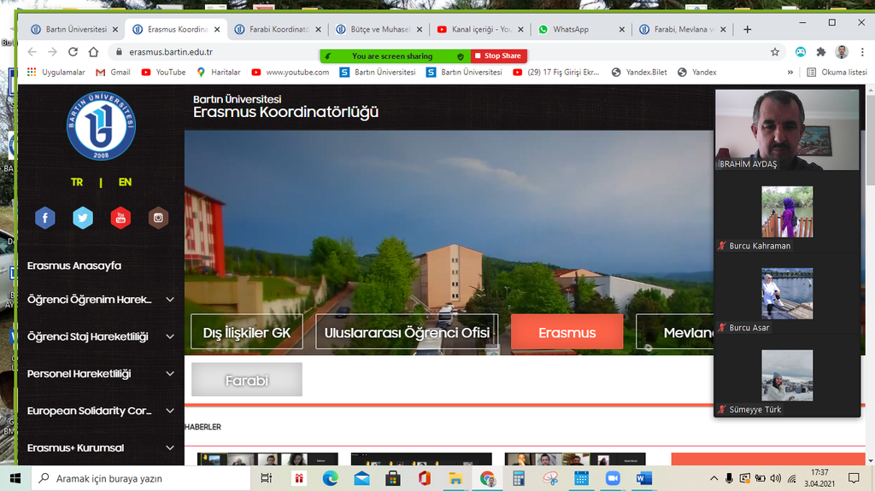Show hidden system tray icons
875x491 pixels.
point(714,478)
